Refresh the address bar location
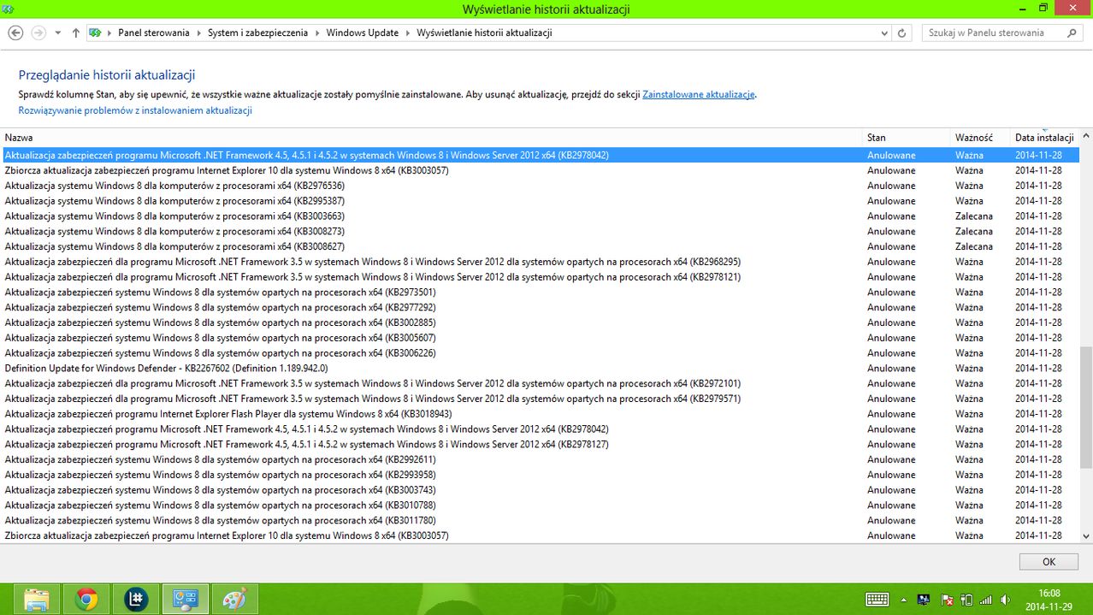Screen dimensions: 1093x615 (901, 33)
